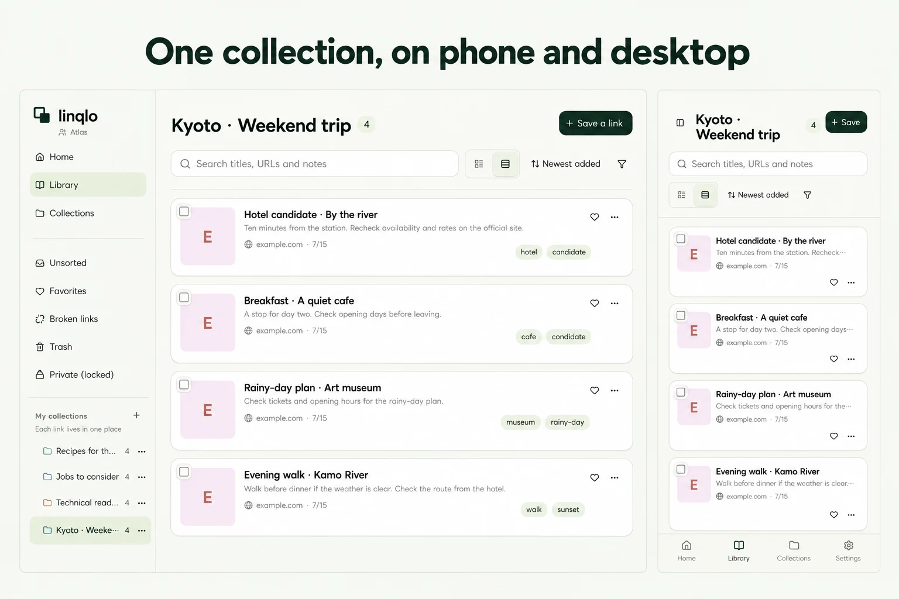899x599 pixels.
Task: Click the phone view filter funnel icon
Action: [807, 195]
